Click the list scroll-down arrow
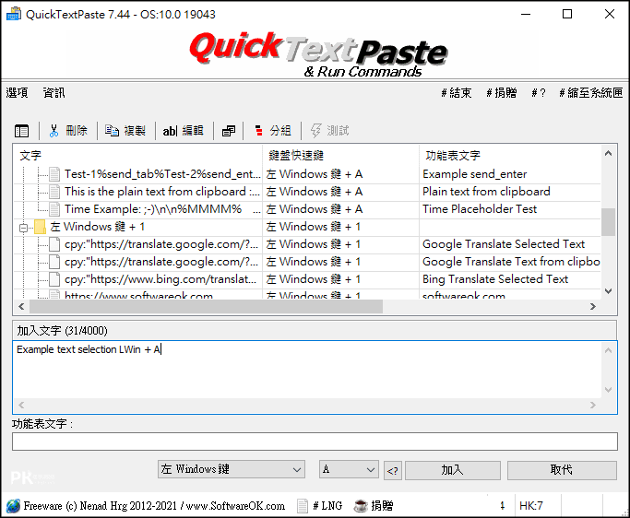 [608, 291]
